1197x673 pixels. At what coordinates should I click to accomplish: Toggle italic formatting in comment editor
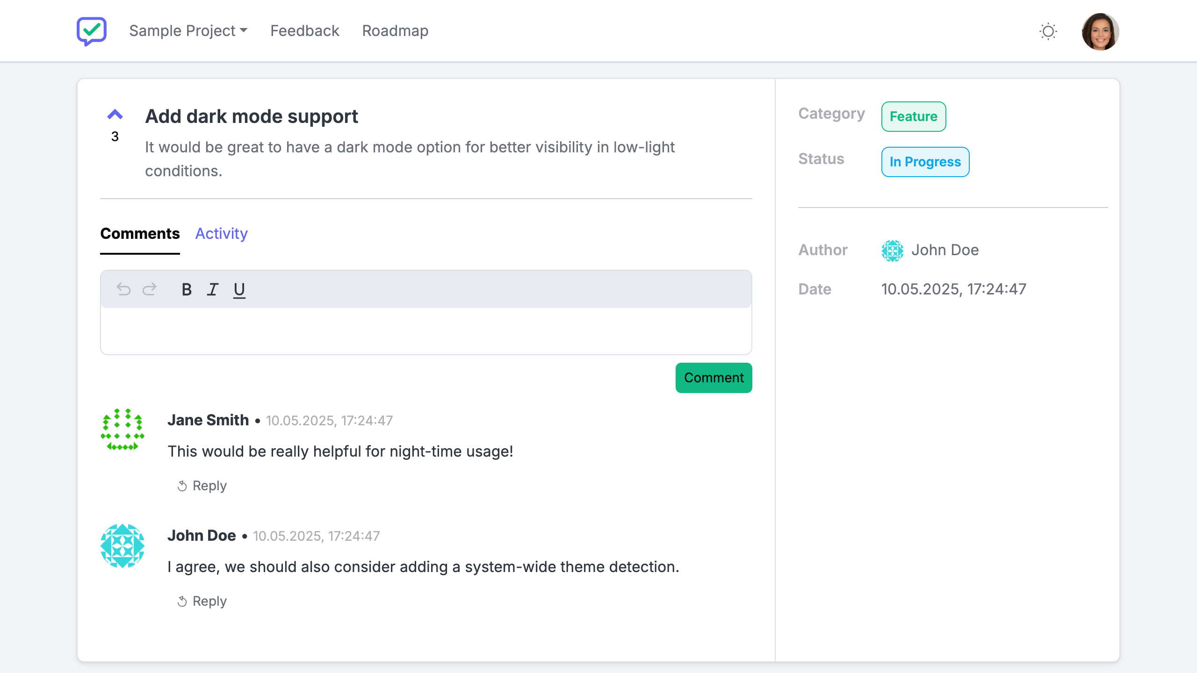tap(213, 290)
